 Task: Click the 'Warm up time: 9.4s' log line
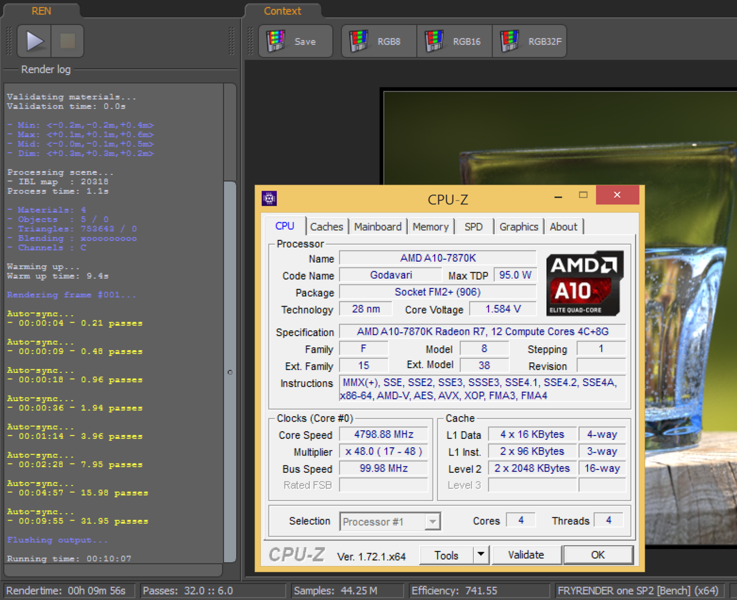click(57, 276)
